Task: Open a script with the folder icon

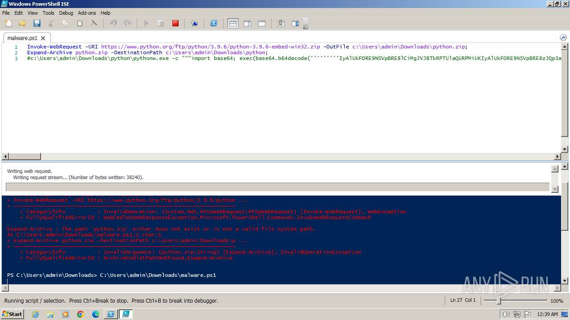Action: pos(22,24)
